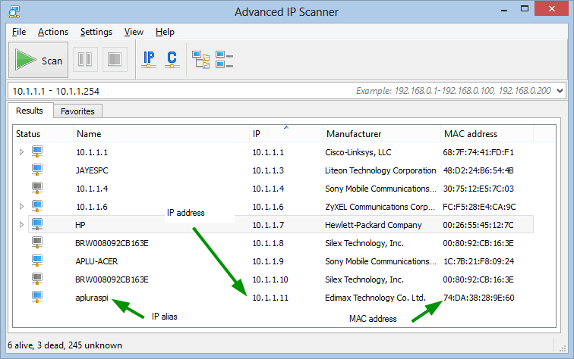Viewport: 574px width, 359px height.
Task: Open the Actions menu
Action: click(x=53, y=32)
